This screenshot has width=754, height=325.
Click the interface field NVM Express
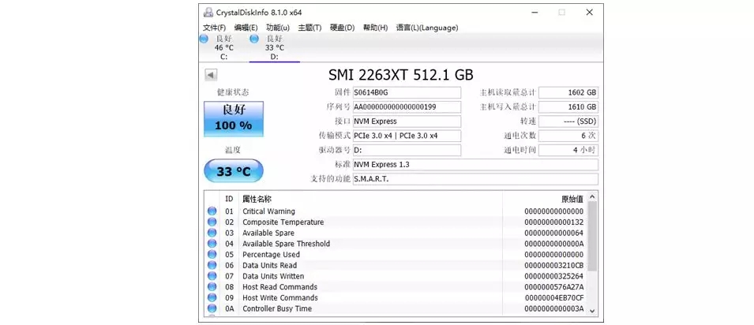coord(407,121)
